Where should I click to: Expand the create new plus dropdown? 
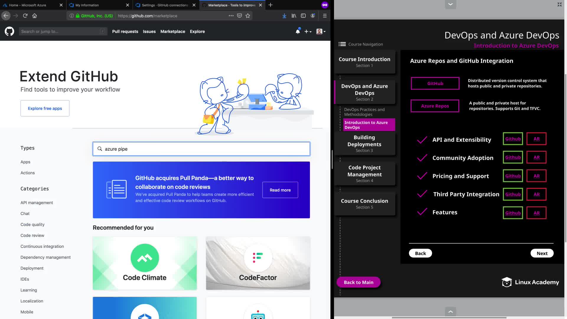tap(308, 31)
